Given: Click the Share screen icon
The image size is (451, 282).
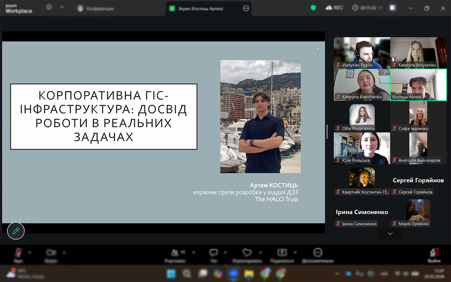Looking at the screenshot, I should tap(282, 253).
